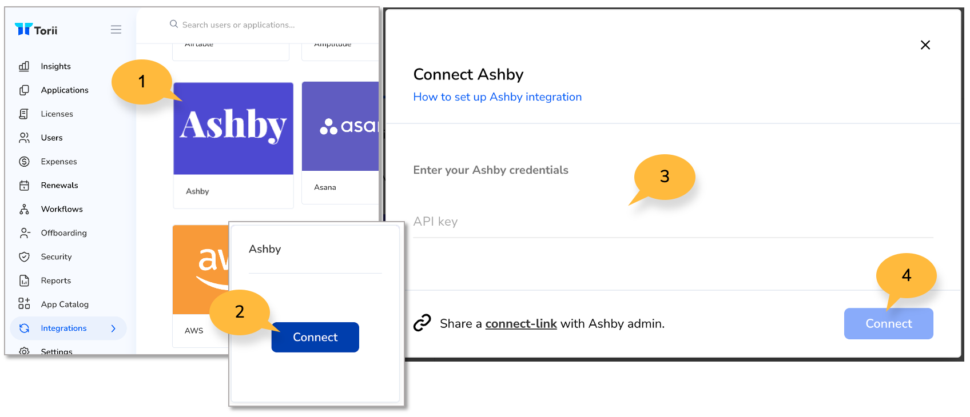
Task: Click the Licenses icon in sidebar
Action: pos(24,114)
